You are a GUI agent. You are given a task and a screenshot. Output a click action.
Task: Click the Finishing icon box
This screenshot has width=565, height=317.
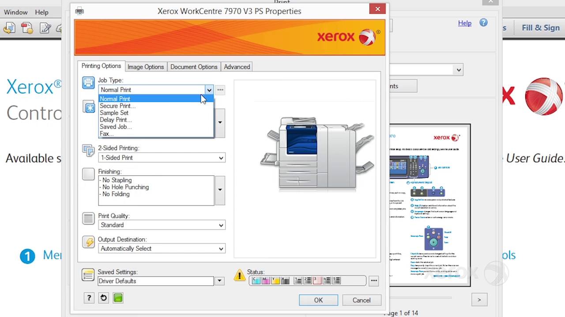coord(88,174)
